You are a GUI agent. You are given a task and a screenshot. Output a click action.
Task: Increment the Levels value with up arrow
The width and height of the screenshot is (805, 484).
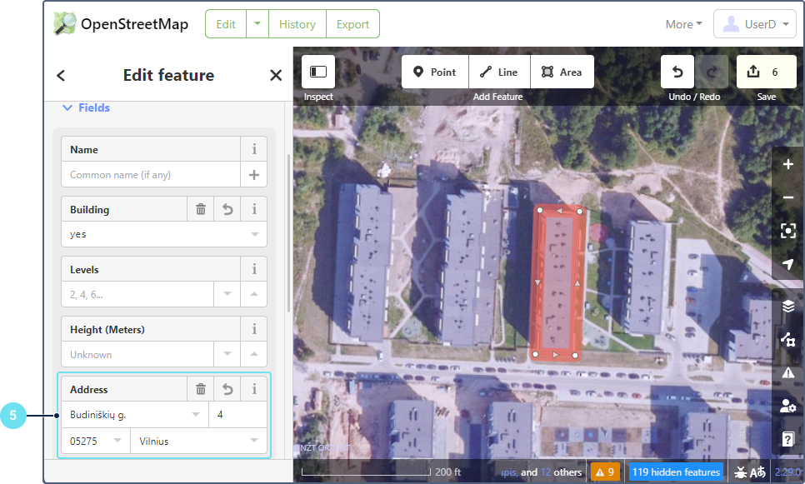point(254,295)
